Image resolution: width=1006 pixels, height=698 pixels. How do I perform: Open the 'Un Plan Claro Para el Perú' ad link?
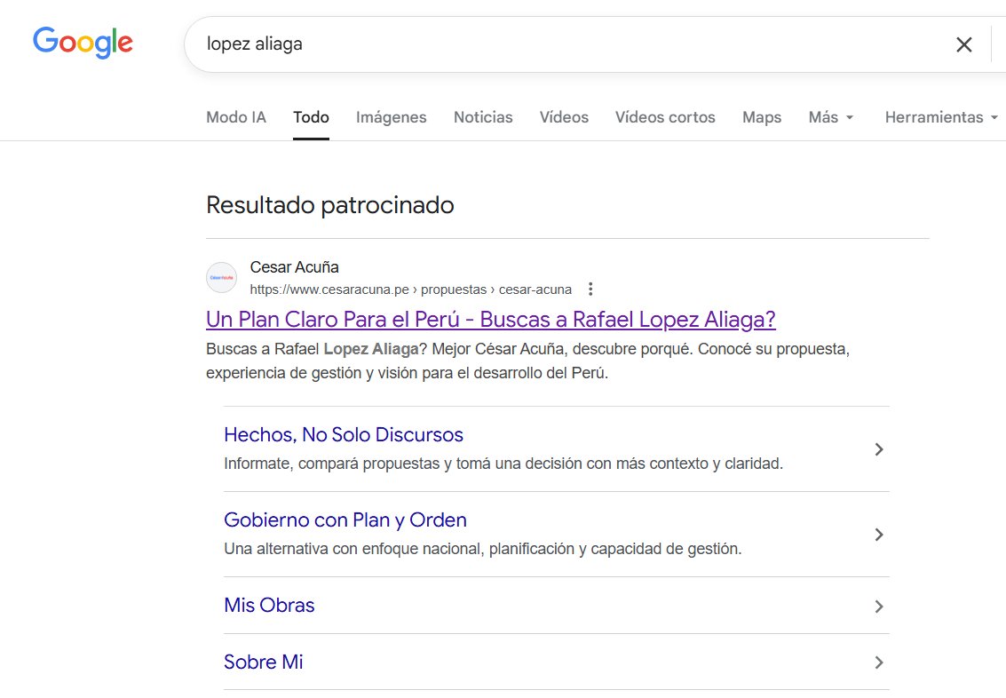point(491,320)
